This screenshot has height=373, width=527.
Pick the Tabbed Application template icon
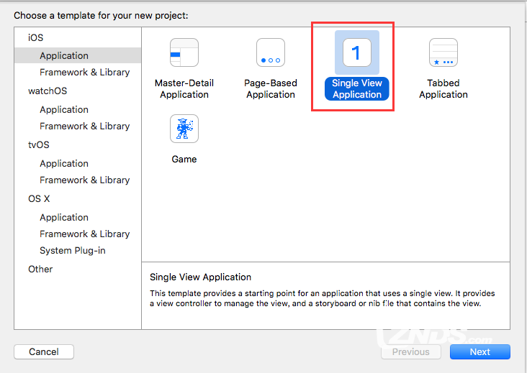coord(443,52)
